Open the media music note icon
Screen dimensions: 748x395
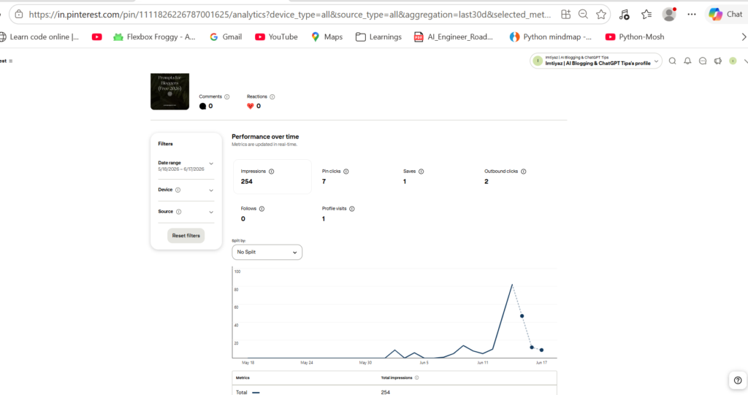coord(624,15)
